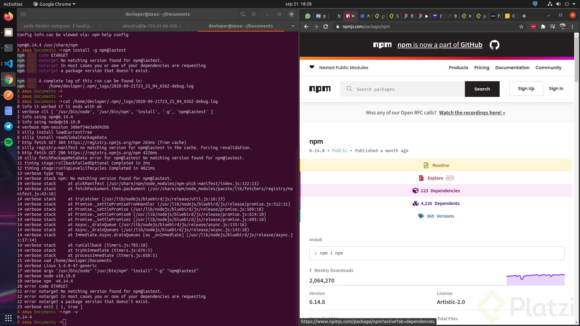Open the Readme tab on npm page
This screenshot has width=580, height=326.
click(x=436, y=165)
